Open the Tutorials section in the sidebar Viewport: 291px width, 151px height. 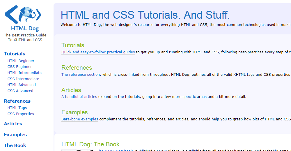[15, 54]
